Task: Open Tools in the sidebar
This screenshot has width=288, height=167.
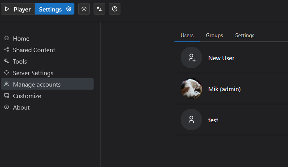Action: [47, 62]
